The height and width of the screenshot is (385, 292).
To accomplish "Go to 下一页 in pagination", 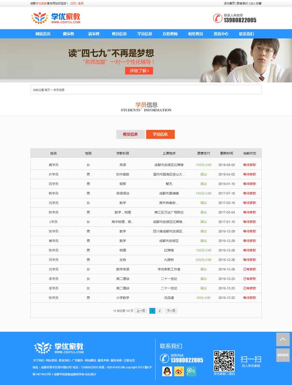I will [171, 311].
